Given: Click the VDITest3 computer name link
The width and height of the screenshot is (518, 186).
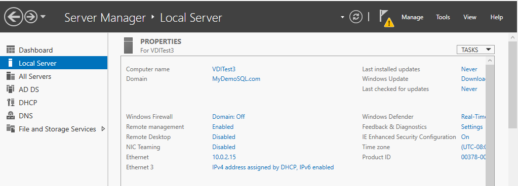Looking at the screenshot, I should click(x=224, y=69).
